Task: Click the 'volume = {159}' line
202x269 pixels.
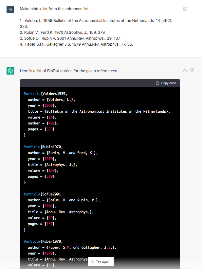Action: pos(43,170)
